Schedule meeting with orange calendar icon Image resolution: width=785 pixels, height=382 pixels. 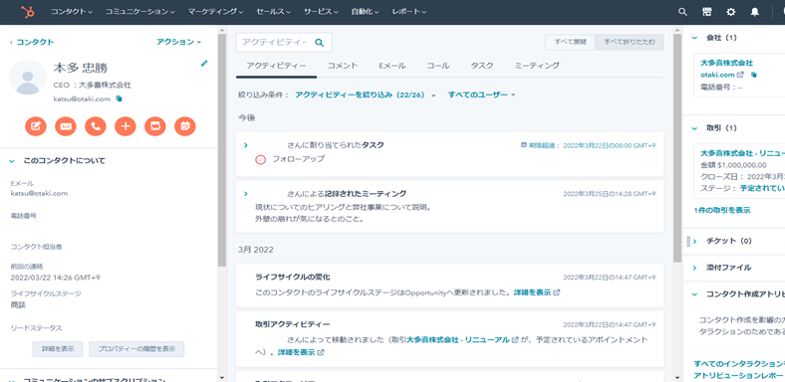(x=185, y=126)
